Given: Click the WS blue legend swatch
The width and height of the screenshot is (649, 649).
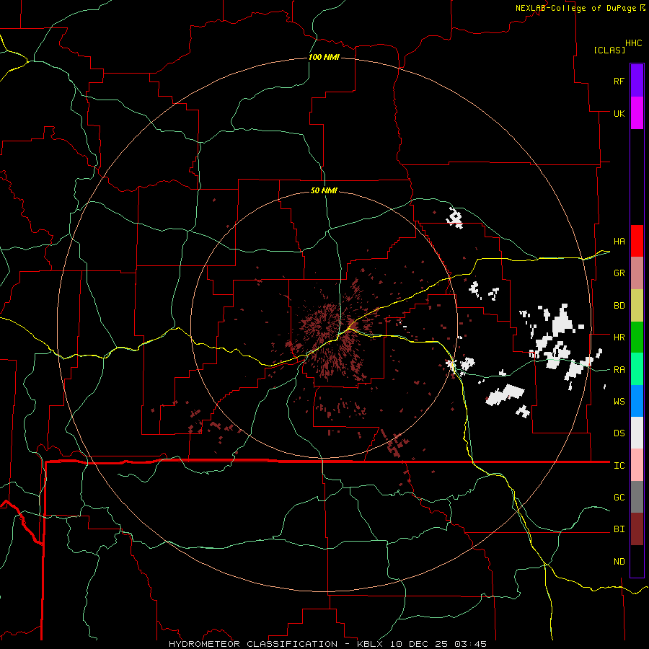Looking at the screenshot, I should click(x=637, y=401).
